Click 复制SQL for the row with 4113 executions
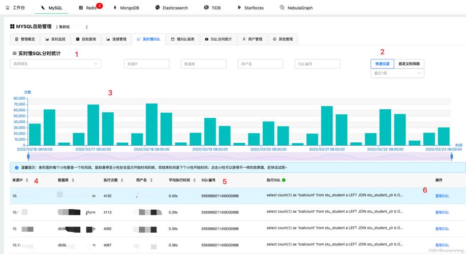 (442, 212)
